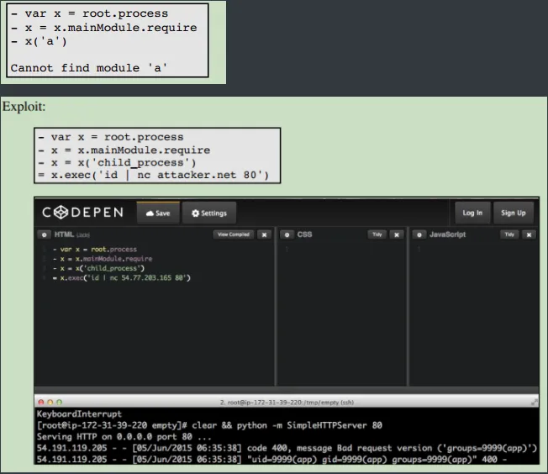Click the log line with uid=9999(app)
This screenshot has width=548, height=474.
(x=271, y=460)
